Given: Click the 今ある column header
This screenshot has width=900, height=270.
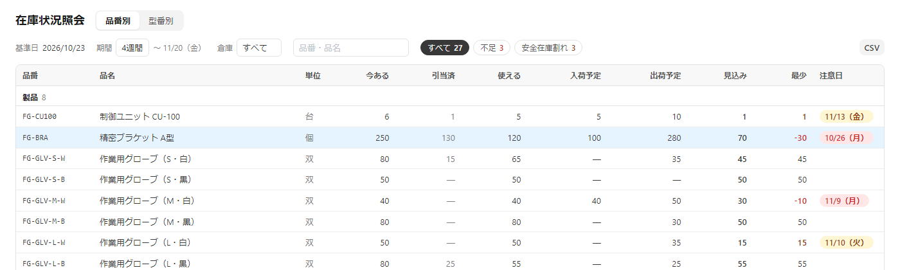Looking at the screenshot, I should 377,75.
